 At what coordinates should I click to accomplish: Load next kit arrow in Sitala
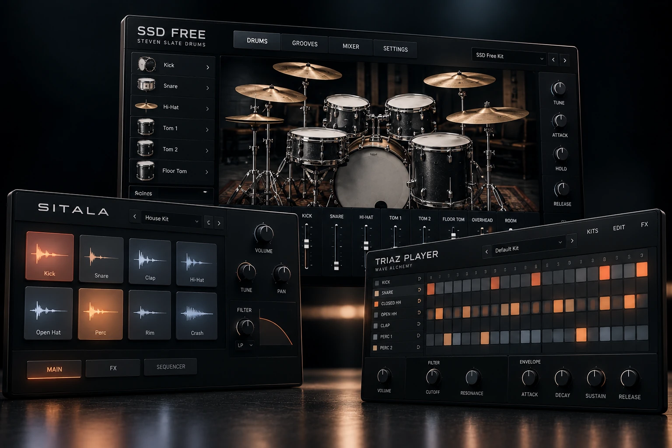pyautogui.click(x=219, y=223)
